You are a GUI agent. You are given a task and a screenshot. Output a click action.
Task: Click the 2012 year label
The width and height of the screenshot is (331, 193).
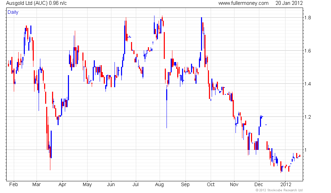(285, 185)
